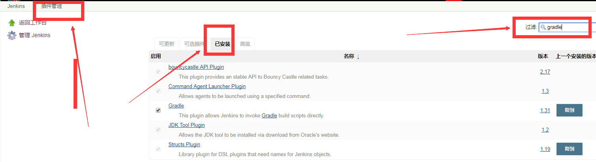The height and width of the screenshot is (162, 596).
Task: Click the magnifier icon in the filter box
Action: (x=543, y=27)
